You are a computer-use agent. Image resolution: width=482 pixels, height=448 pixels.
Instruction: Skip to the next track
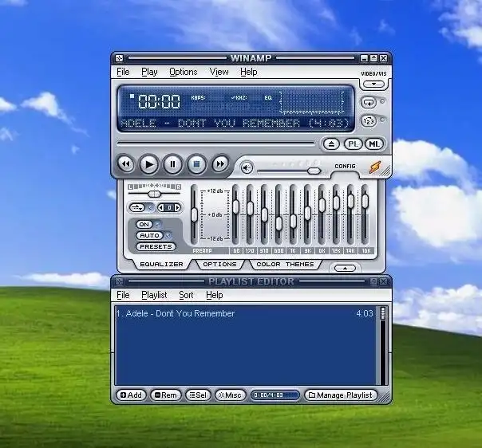pos(220,164)
